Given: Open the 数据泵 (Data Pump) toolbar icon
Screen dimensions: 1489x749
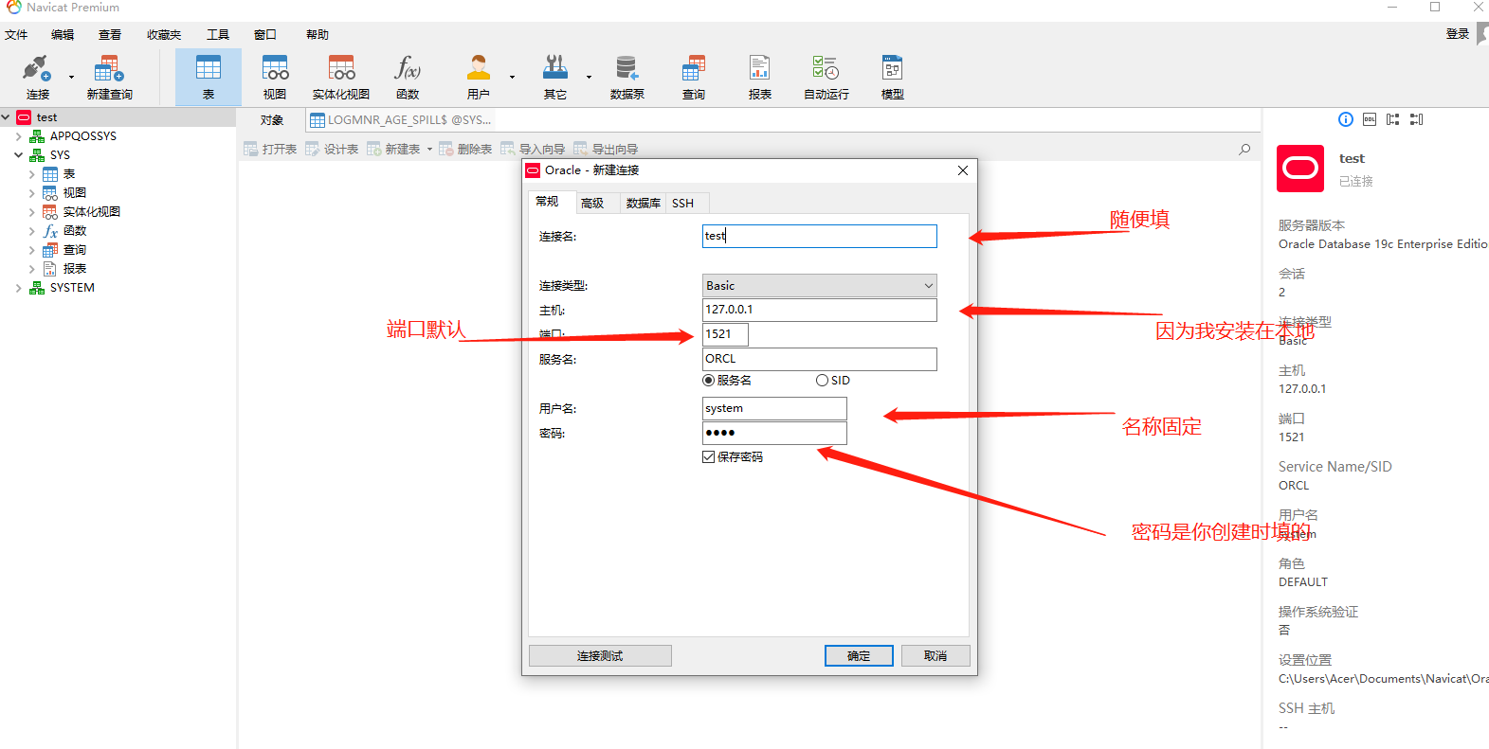Looking at the screenshot, I should 626,77.
